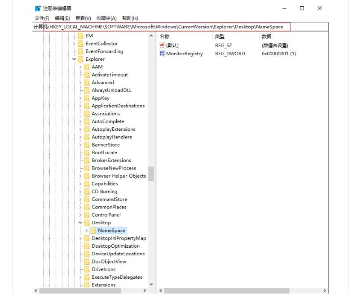Click the tree pane vertical scrollbar thumb

coord(151,174)
